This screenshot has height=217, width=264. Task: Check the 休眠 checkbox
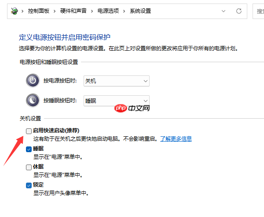click(x=29, y=167)
